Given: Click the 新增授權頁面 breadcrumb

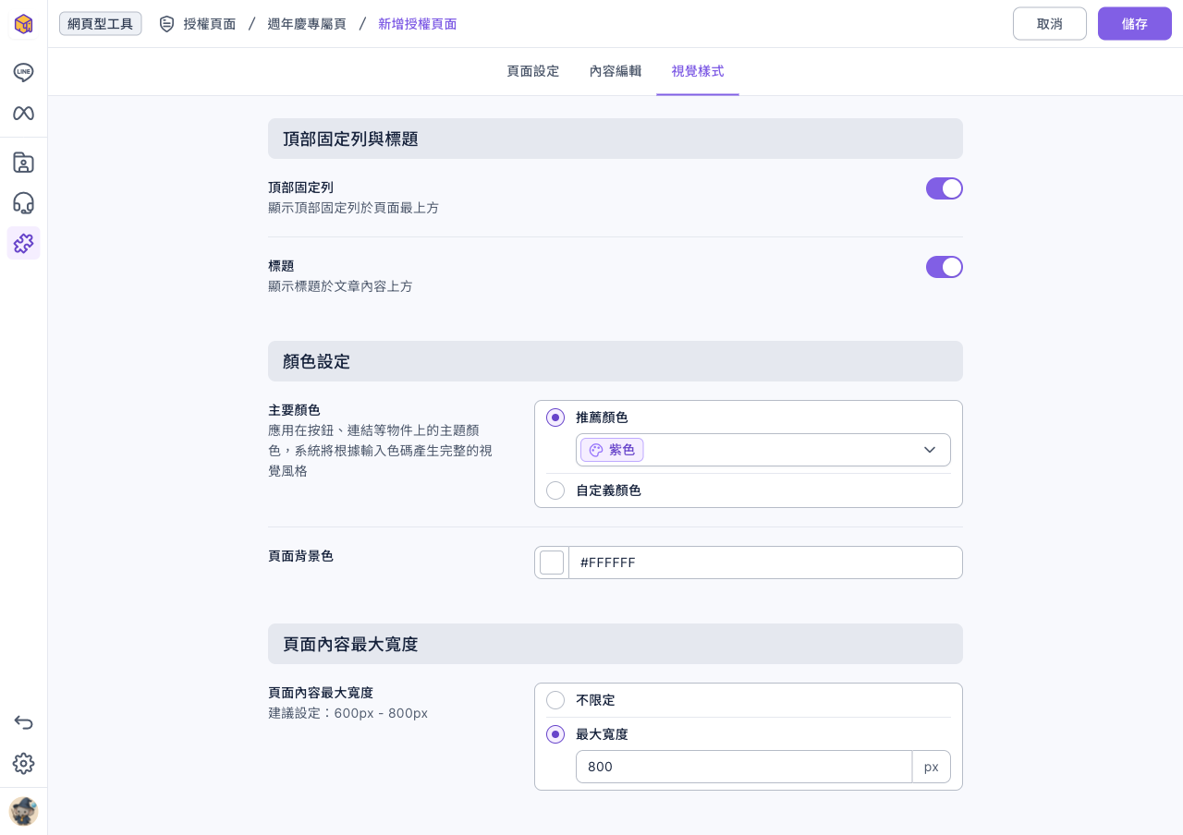Looking at the screenshot, I should pos(418,24).
